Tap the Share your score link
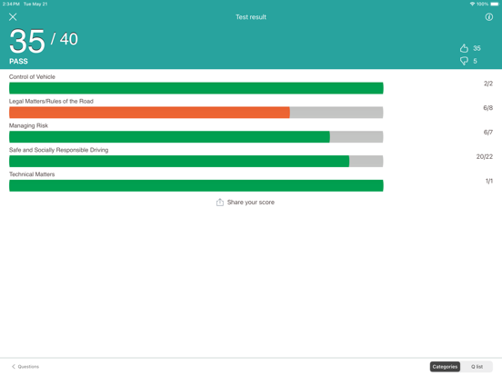 coord(251,202)
